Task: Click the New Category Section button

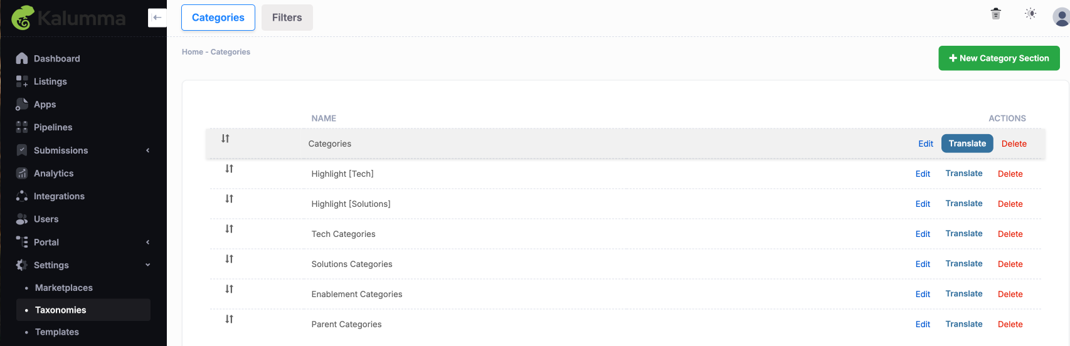Action: pos(999,58)
